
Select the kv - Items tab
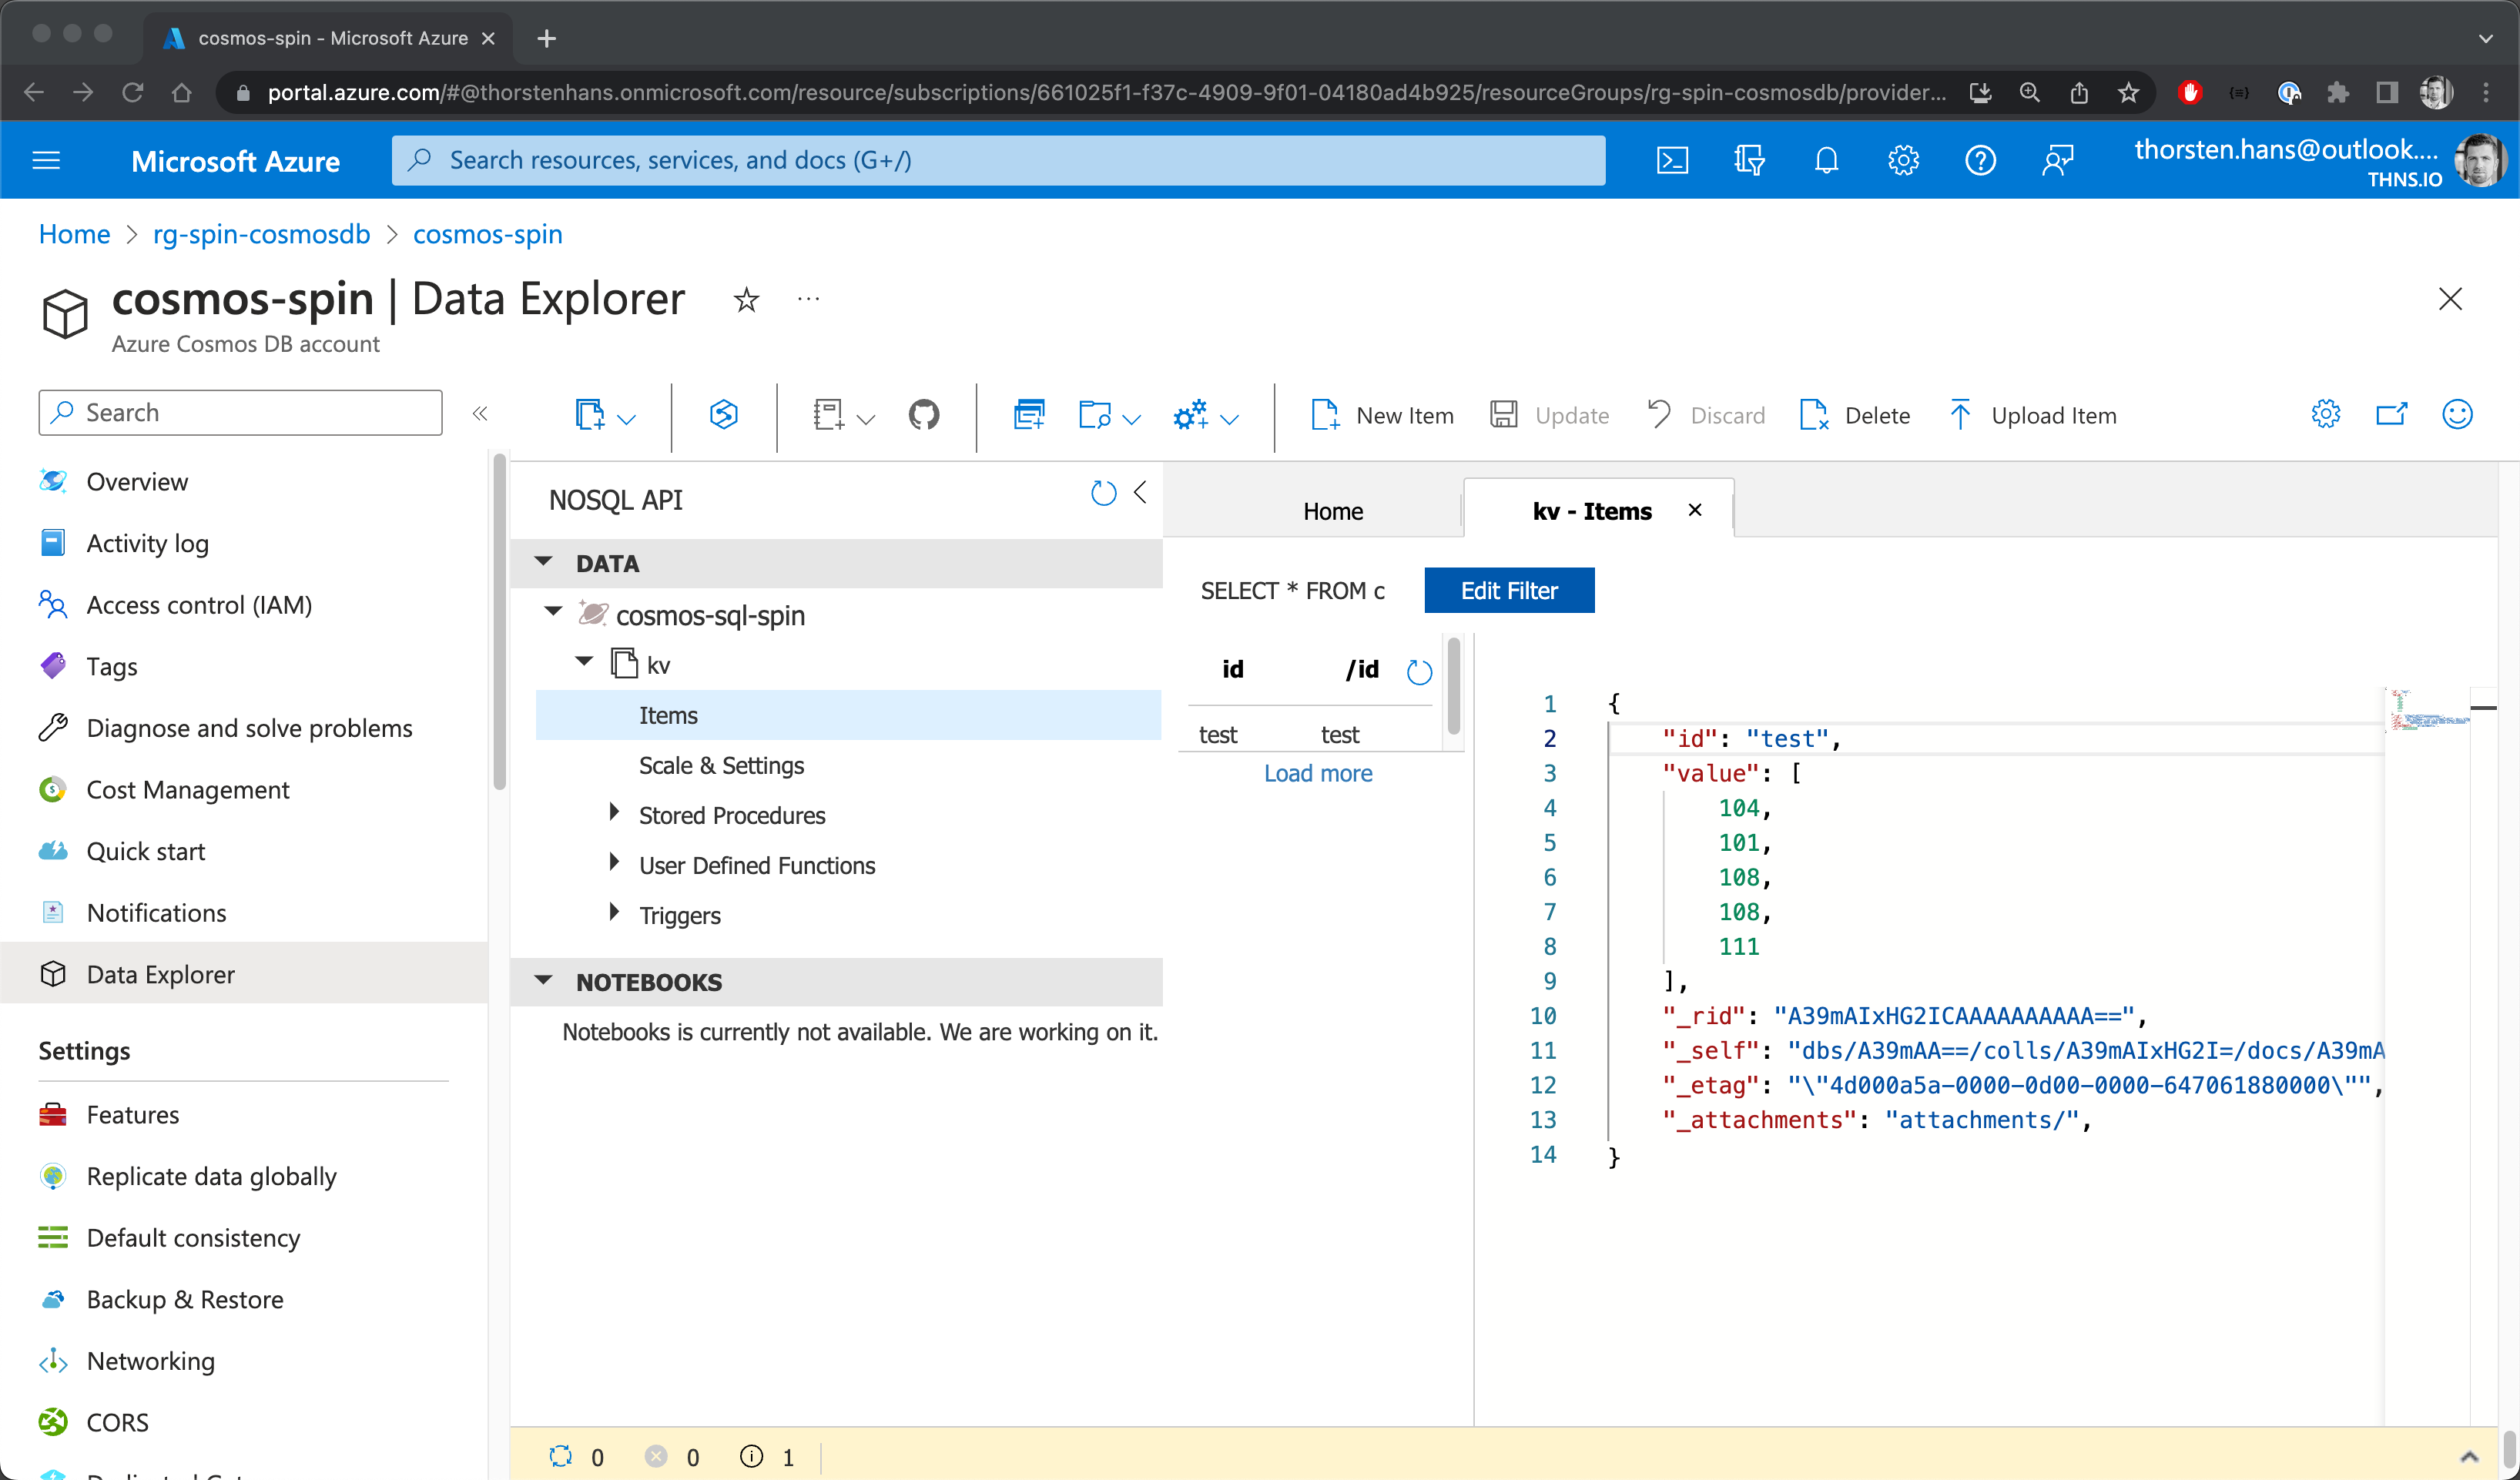[1590, 511]
